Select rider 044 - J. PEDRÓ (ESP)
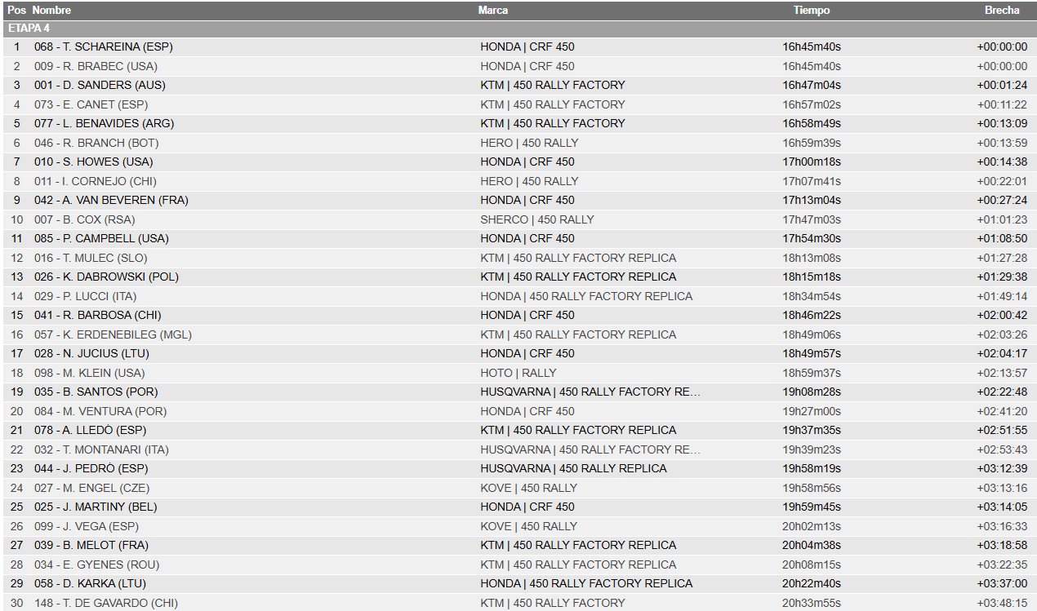1037x611 pixels. point(91,468)
